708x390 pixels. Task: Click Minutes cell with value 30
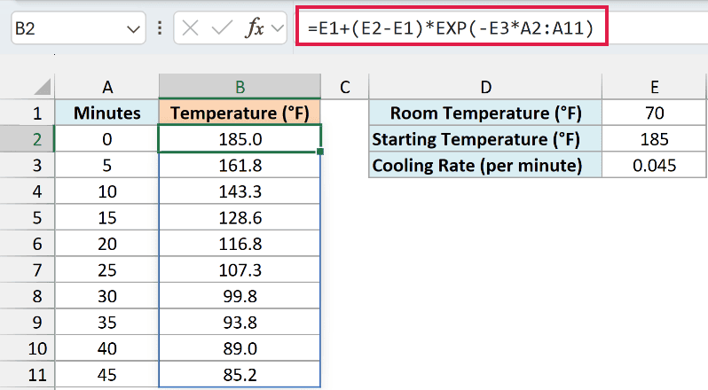coord(107,296)
